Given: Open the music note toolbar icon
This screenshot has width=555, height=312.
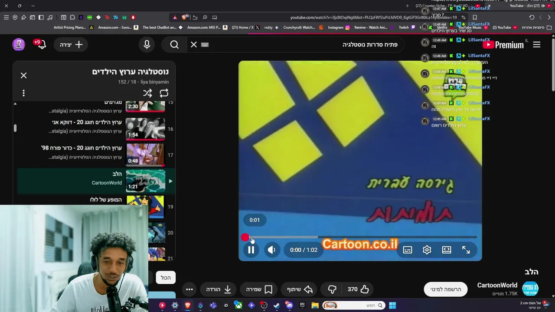Looking at the screenshot, I should pos(50,17).
